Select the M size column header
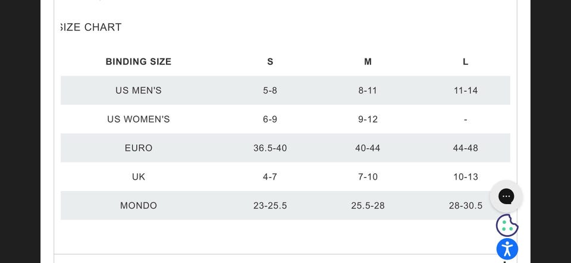Image resolution: width=571 pixels, height=263 pixels. click(x=368, y=62)
